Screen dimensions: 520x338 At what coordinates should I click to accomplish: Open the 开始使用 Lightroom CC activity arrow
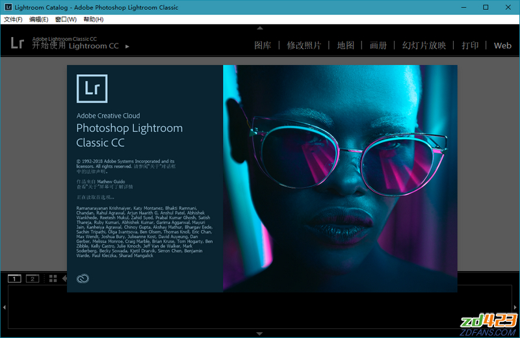(x=127, y=47)
